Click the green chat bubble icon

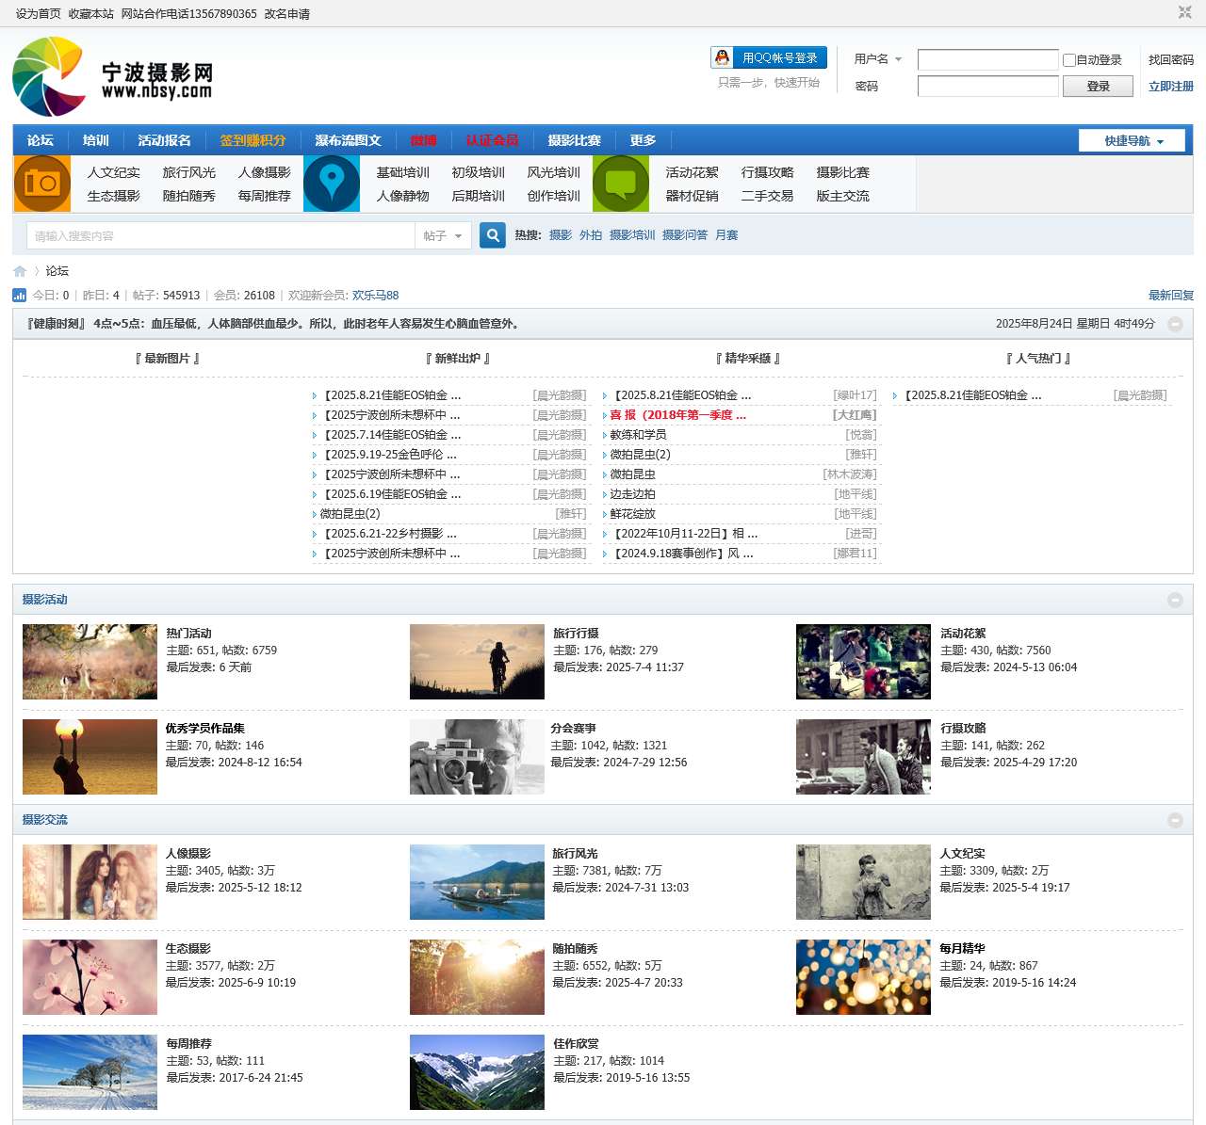tap(621, 184)
